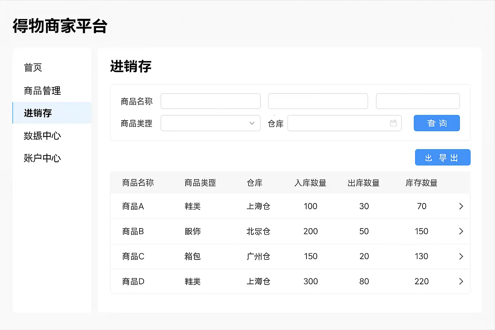
Task: Click 商品C's 入库数量 value 150
Action: [x=311, y=257]
